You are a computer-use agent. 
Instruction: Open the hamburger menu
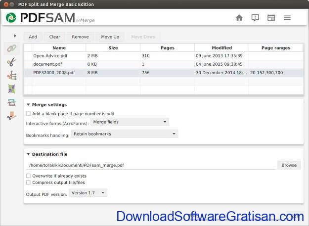tap(287, 18)
